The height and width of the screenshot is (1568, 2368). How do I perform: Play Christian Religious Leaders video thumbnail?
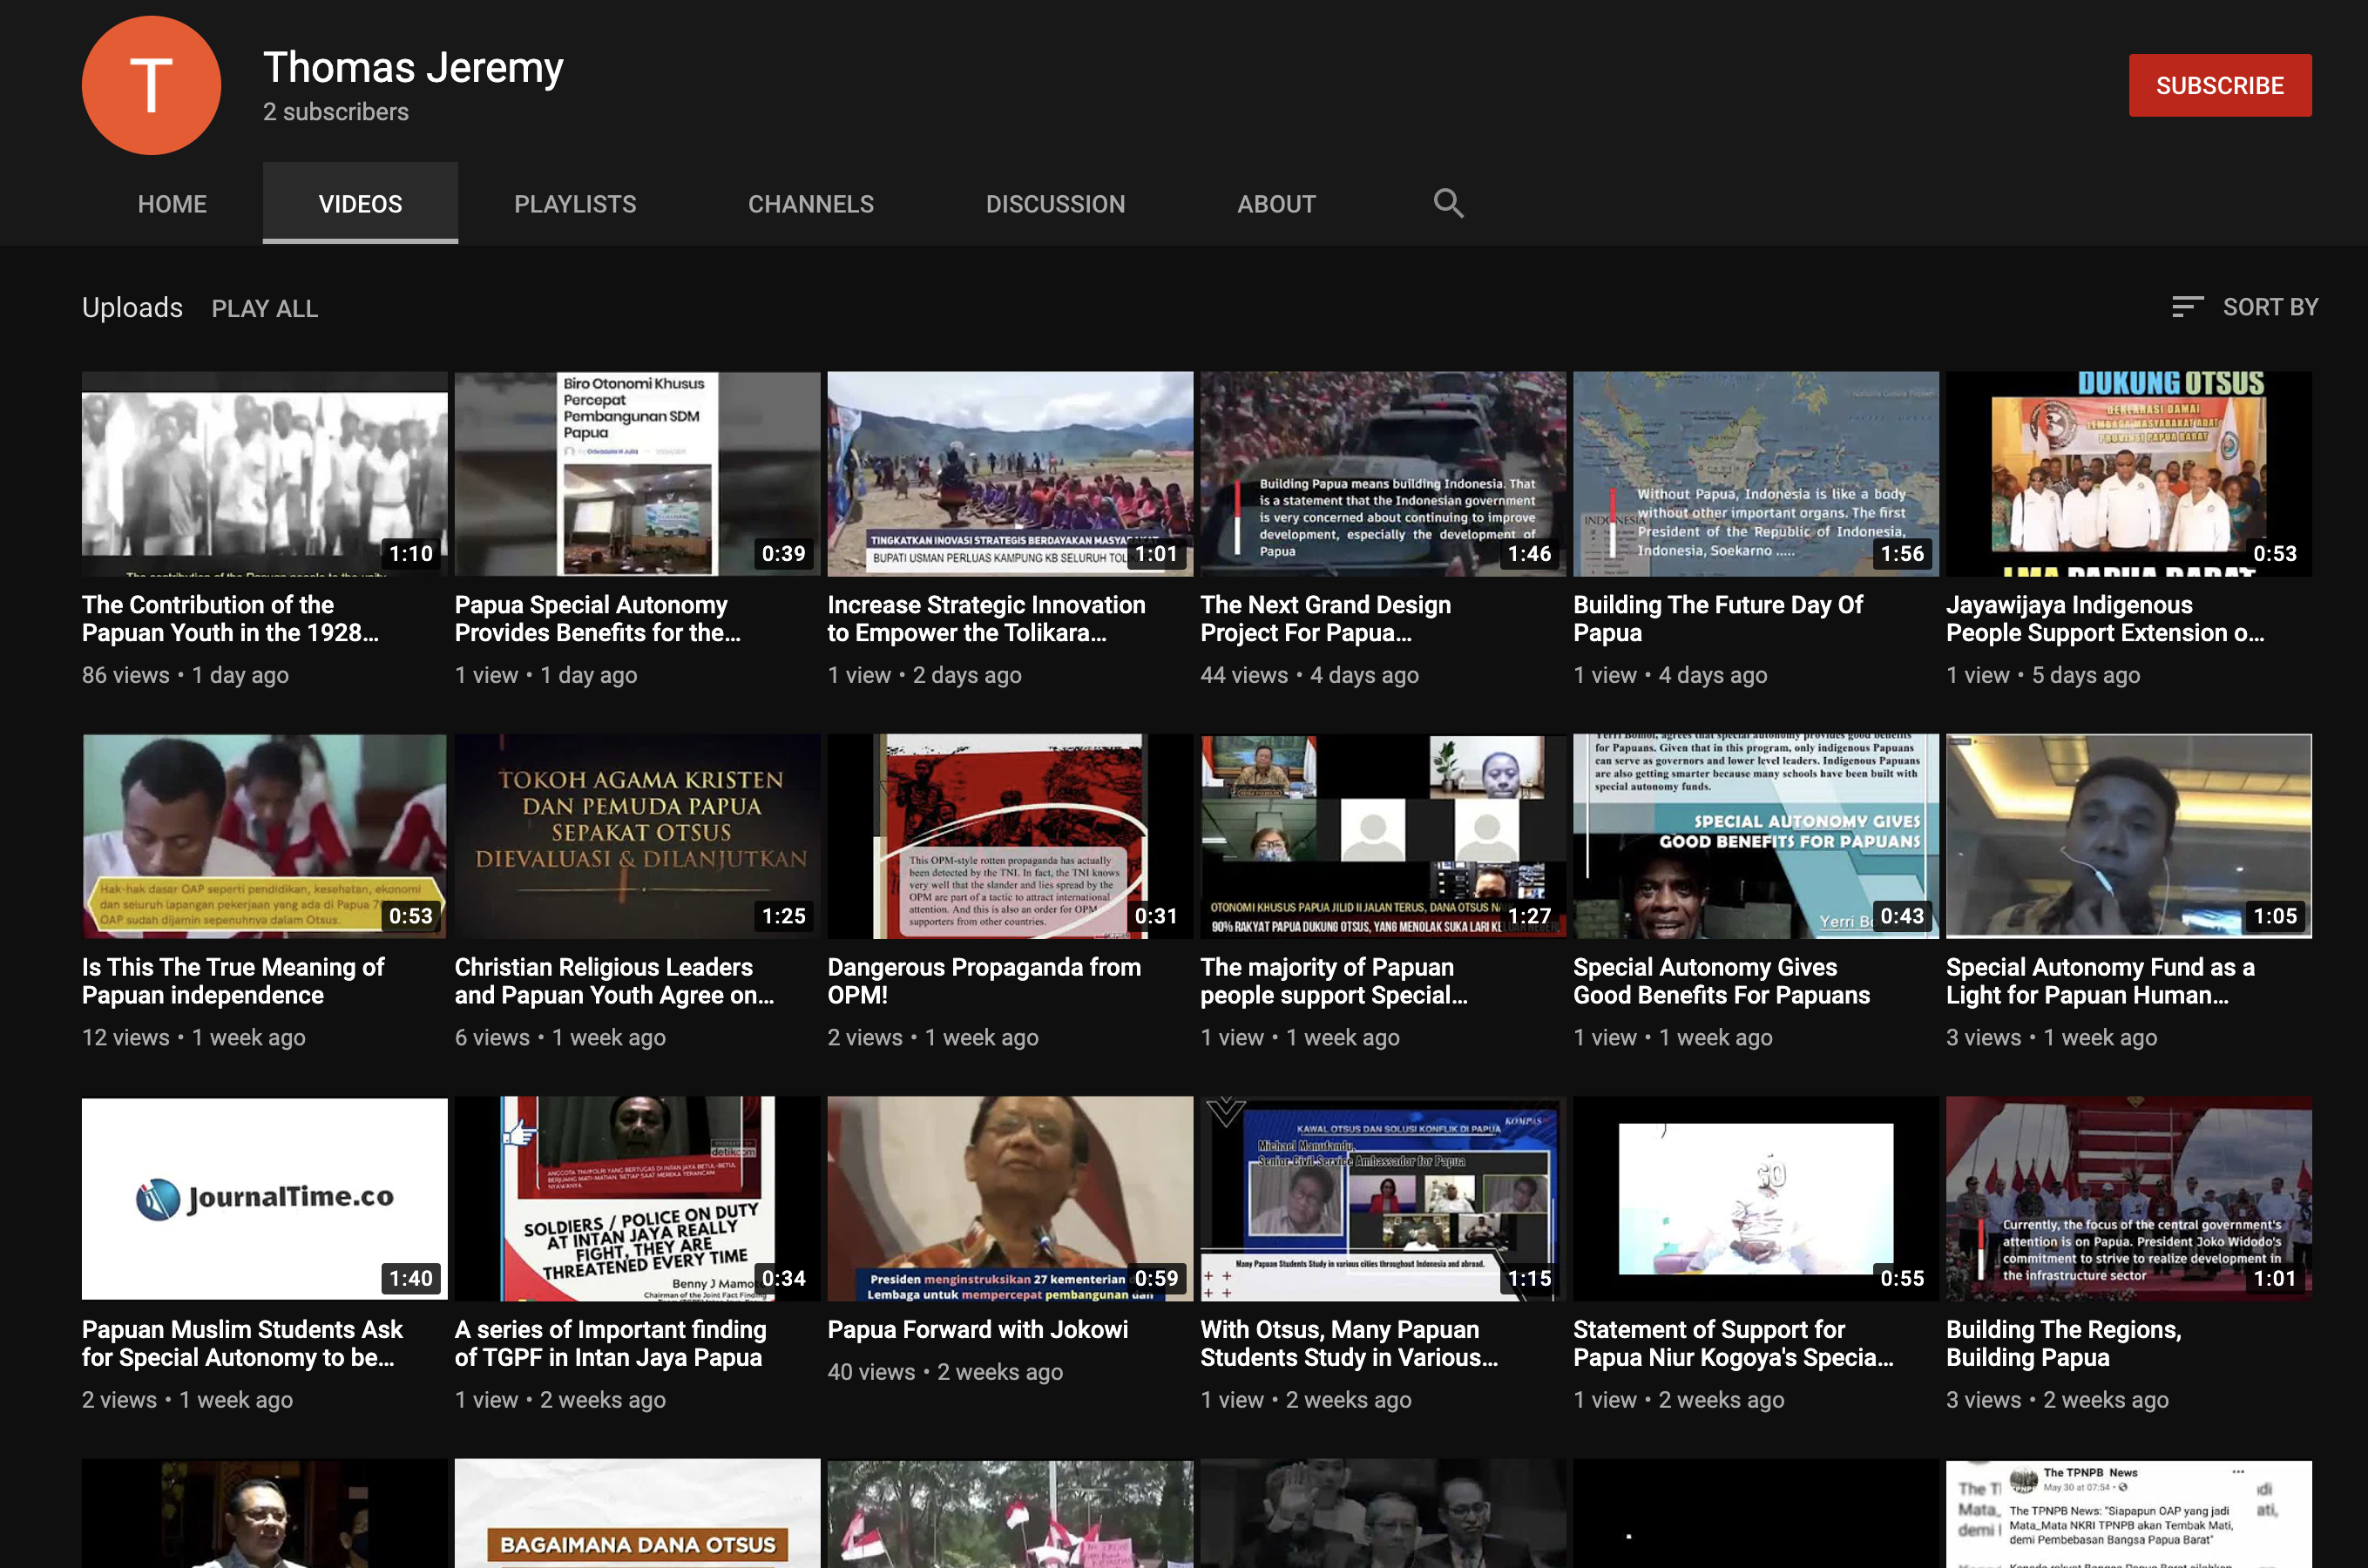point(637,836)
